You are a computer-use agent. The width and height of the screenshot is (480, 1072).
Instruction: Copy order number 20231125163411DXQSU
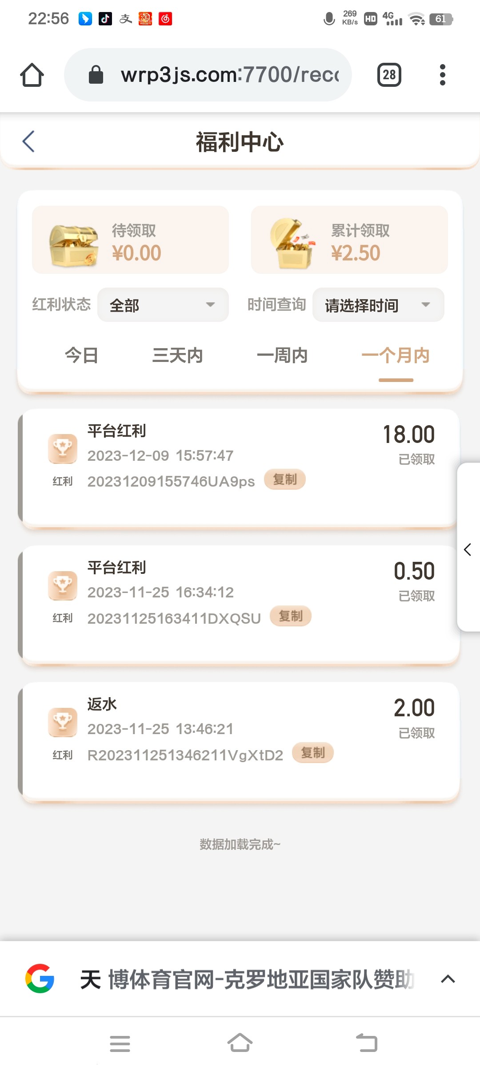(x=290, y=616)
